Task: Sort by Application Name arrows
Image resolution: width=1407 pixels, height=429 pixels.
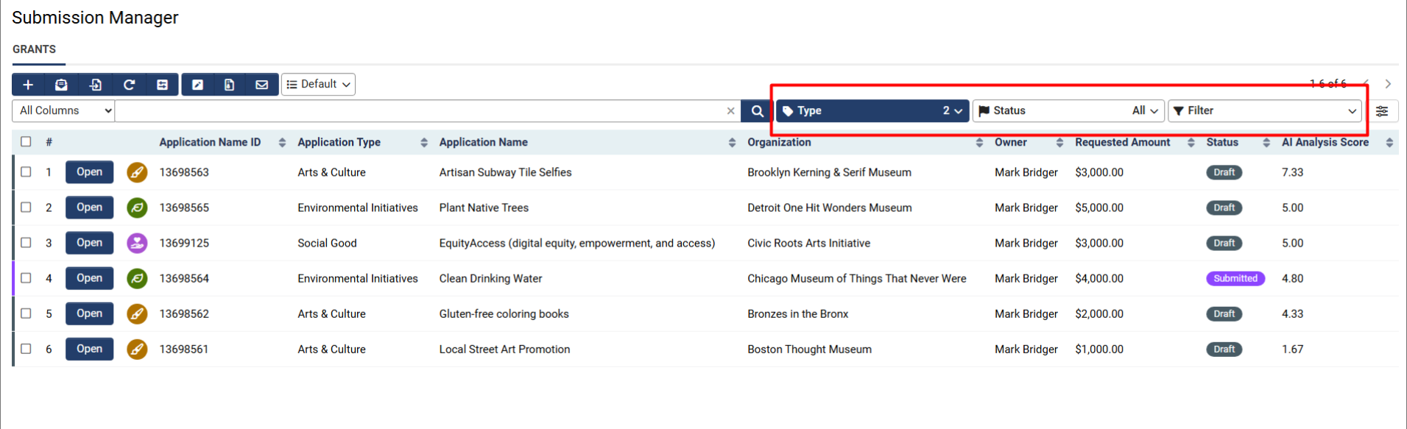Action: tap(732, 143)
